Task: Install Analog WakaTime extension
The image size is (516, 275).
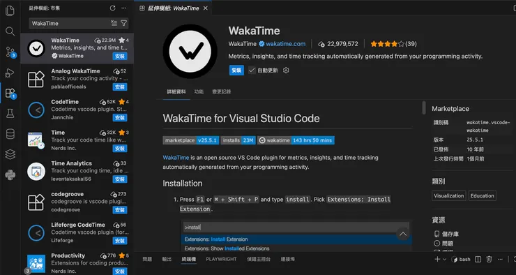Action: coord(120,87)
